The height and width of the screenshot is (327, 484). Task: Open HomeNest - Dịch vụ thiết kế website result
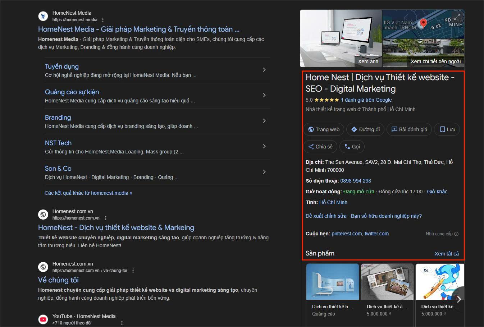[x=116, y=227]
